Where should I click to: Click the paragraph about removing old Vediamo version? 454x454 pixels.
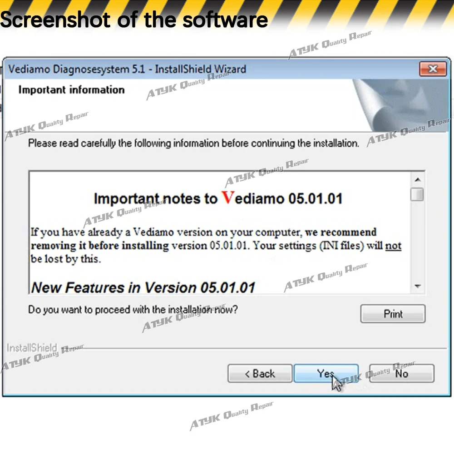(216, 246)
